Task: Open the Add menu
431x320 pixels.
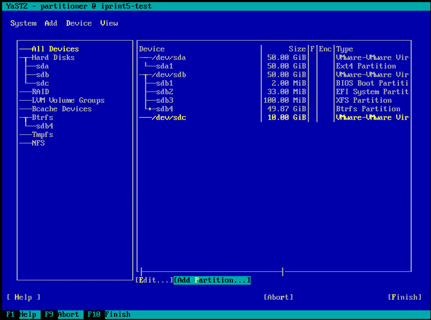Action: click(51, 23)
